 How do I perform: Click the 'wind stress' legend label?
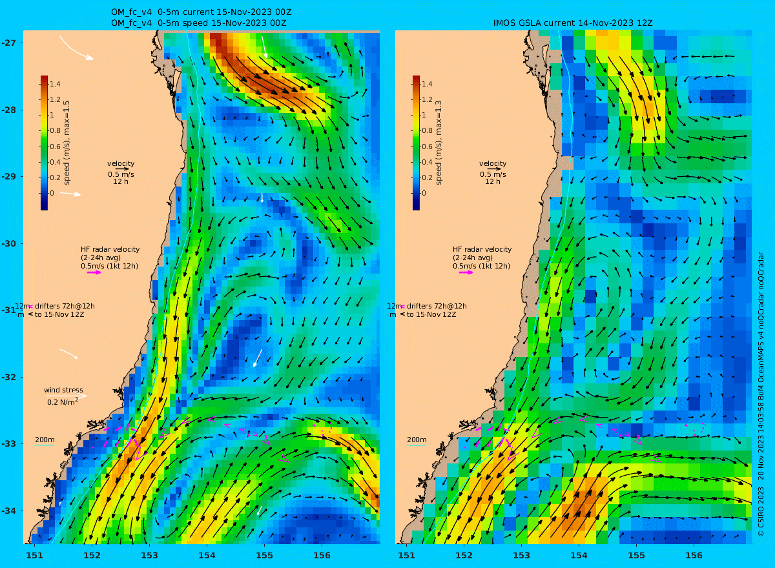(63, 390)
